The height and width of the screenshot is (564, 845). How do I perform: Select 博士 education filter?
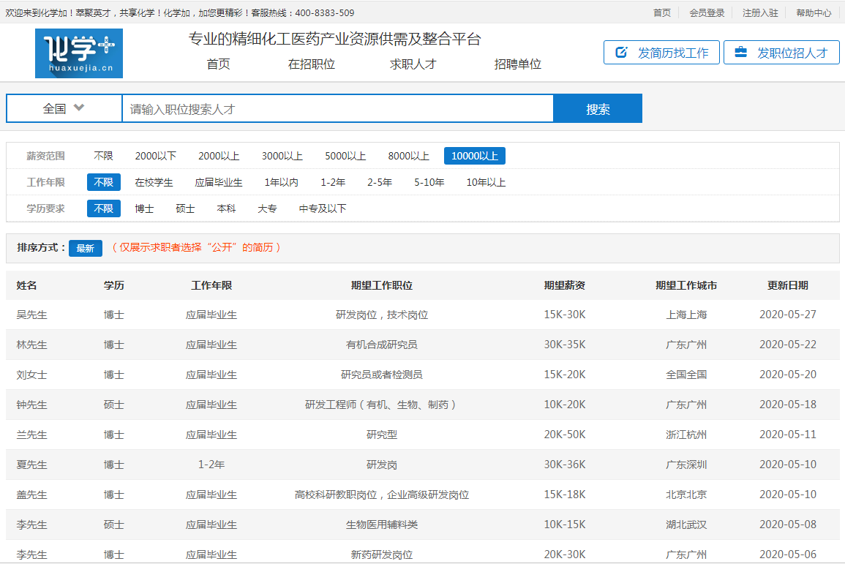[x=144, y=208]
